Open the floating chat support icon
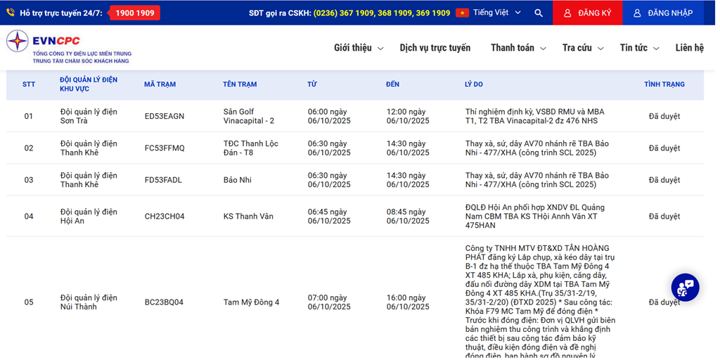720x360 pixels. coord(684,287)
